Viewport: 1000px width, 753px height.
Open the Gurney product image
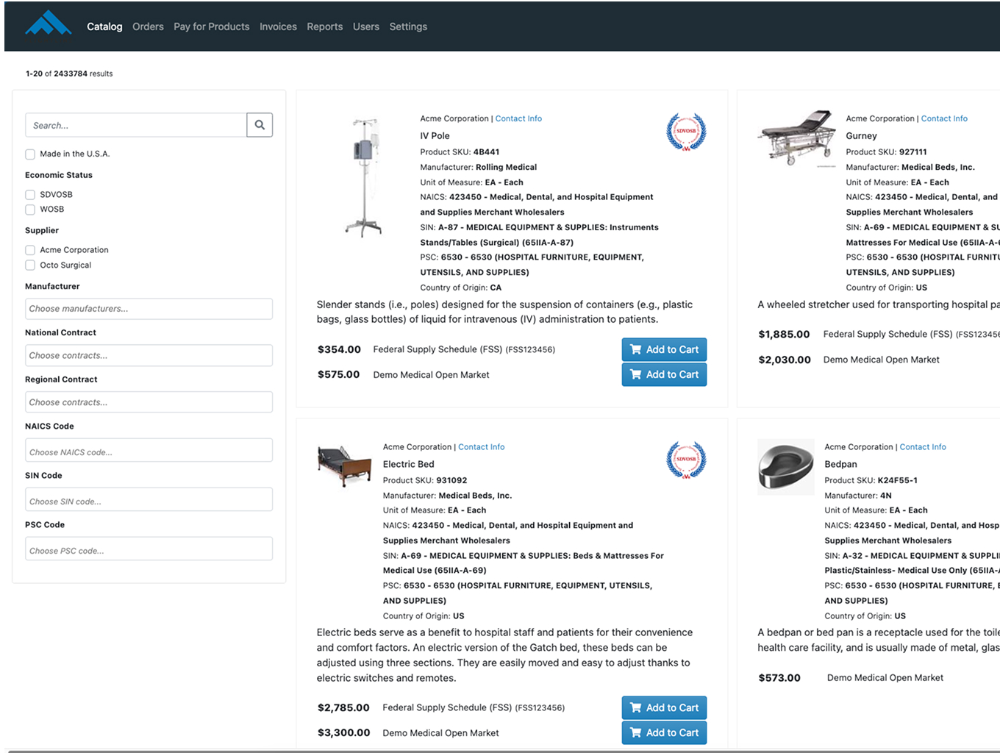[798, 138]
